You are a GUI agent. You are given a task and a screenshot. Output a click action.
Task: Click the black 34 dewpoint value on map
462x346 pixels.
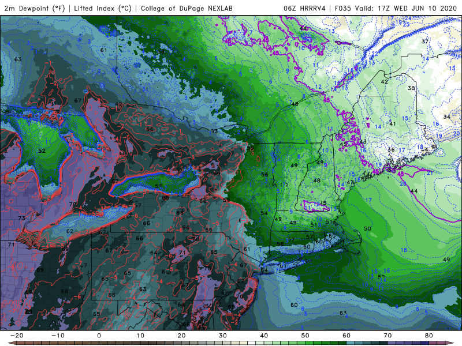[x=446, y=117]
